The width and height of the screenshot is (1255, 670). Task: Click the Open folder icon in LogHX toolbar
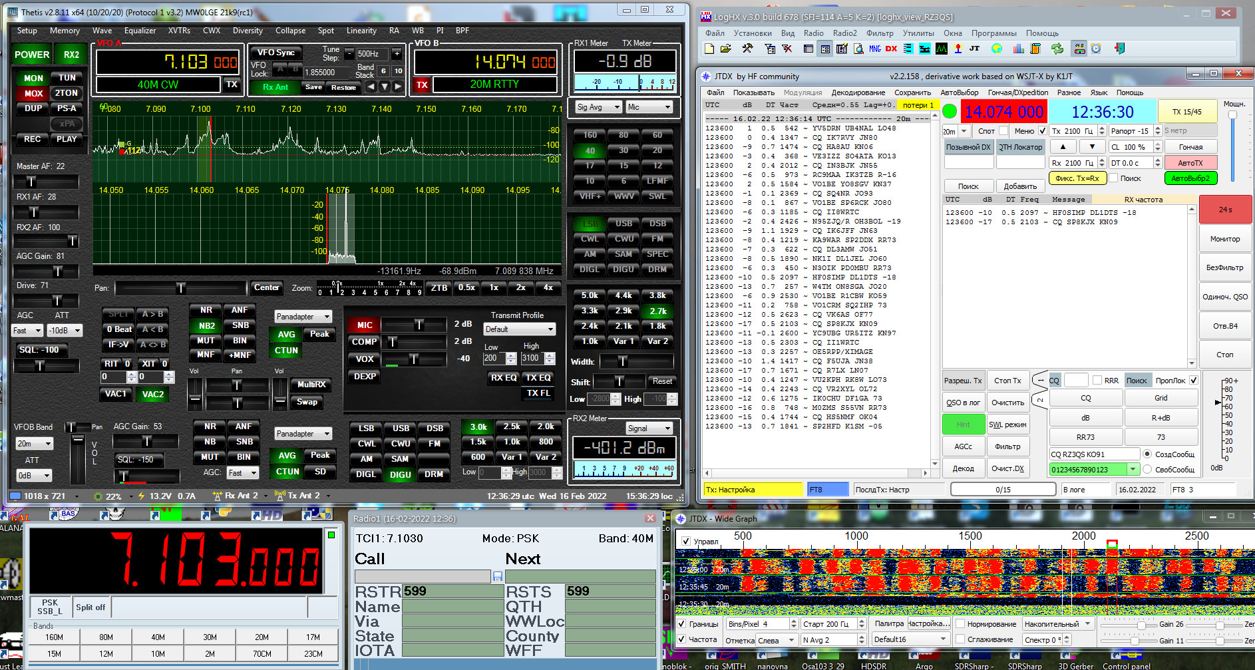(x=726, y=49)
